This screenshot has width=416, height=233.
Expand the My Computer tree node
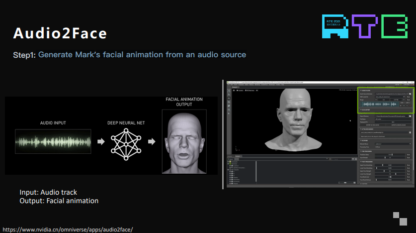(228, 170)
